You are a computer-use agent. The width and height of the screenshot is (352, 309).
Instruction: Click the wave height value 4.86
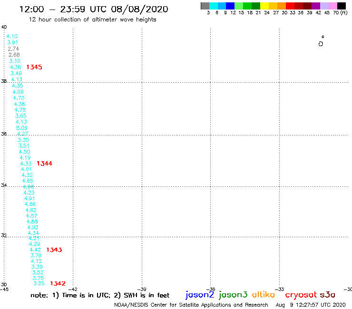click(30, 204)
